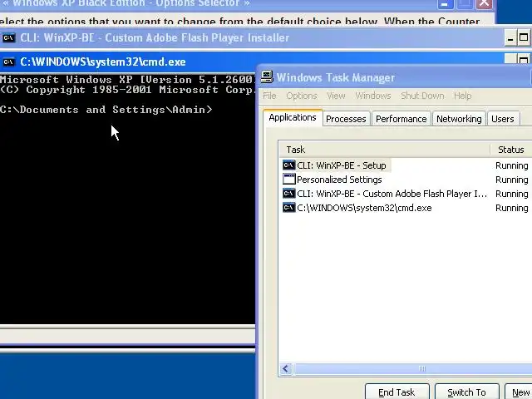The height and width of the screenshot is (399, 532).
Task: Open the Shut Down menu in Task Manager
Action: coord(422,96)
